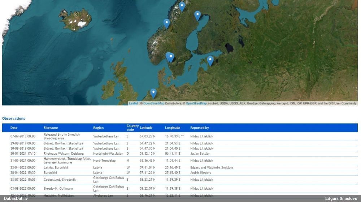Open the Leaflet attribution link
Screen dimensions: 361x202
point(133,104)
